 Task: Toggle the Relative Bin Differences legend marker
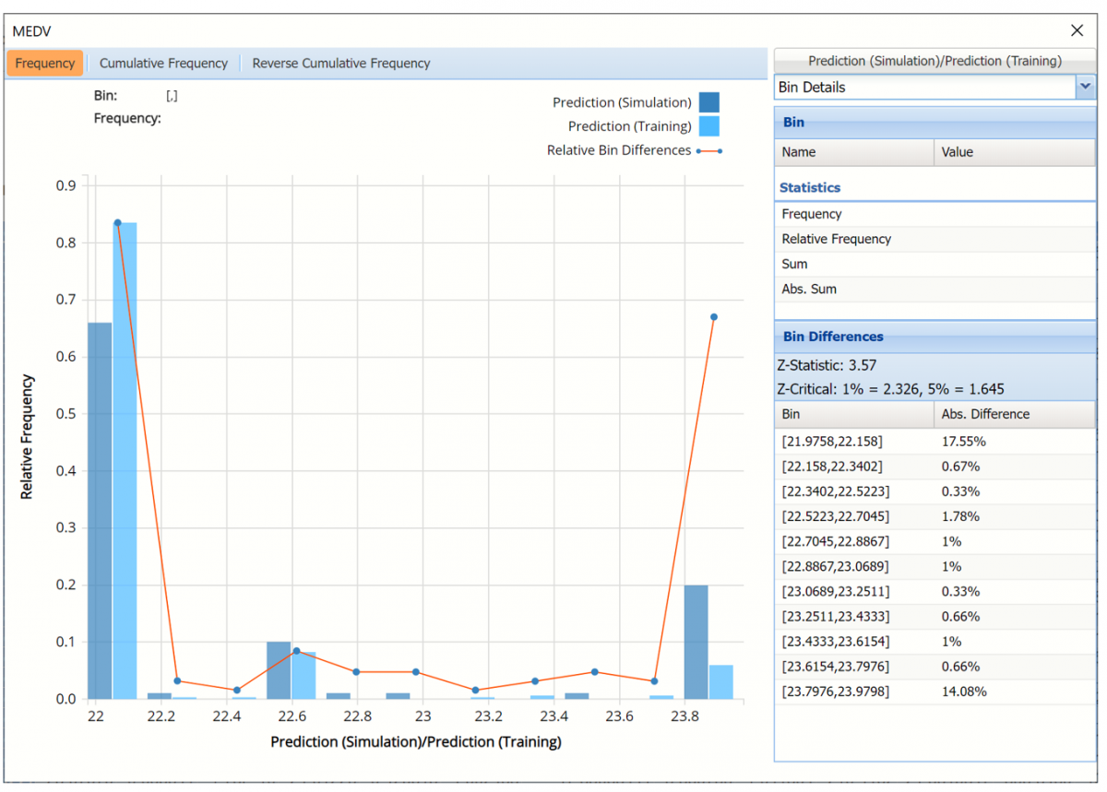point(708,150)
